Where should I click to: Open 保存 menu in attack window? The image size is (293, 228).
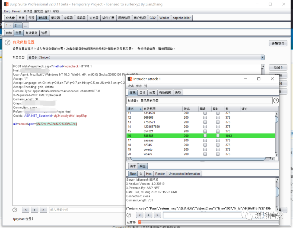(139, 86)
